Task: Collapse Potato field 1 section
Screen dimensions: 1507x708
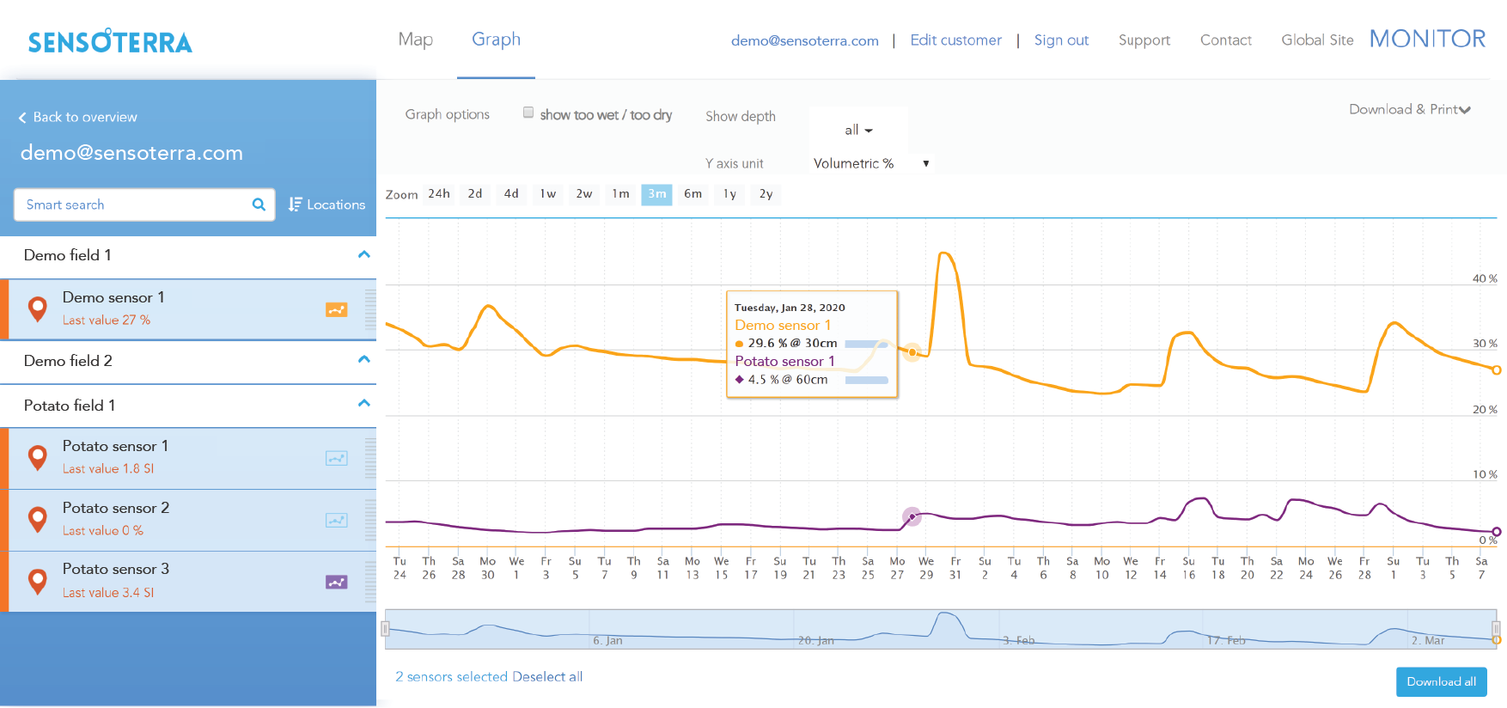Action: click(x=364, y=403)
